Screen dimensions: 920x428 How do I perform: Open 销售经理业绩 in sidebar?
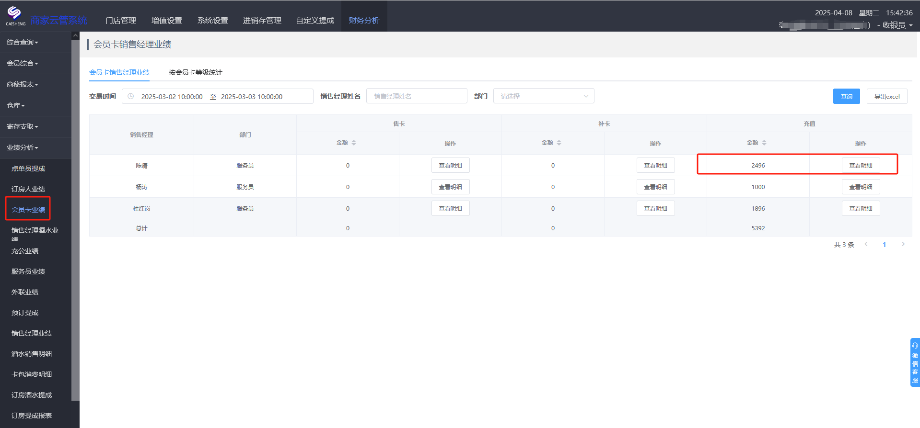(x=32, y=333)
